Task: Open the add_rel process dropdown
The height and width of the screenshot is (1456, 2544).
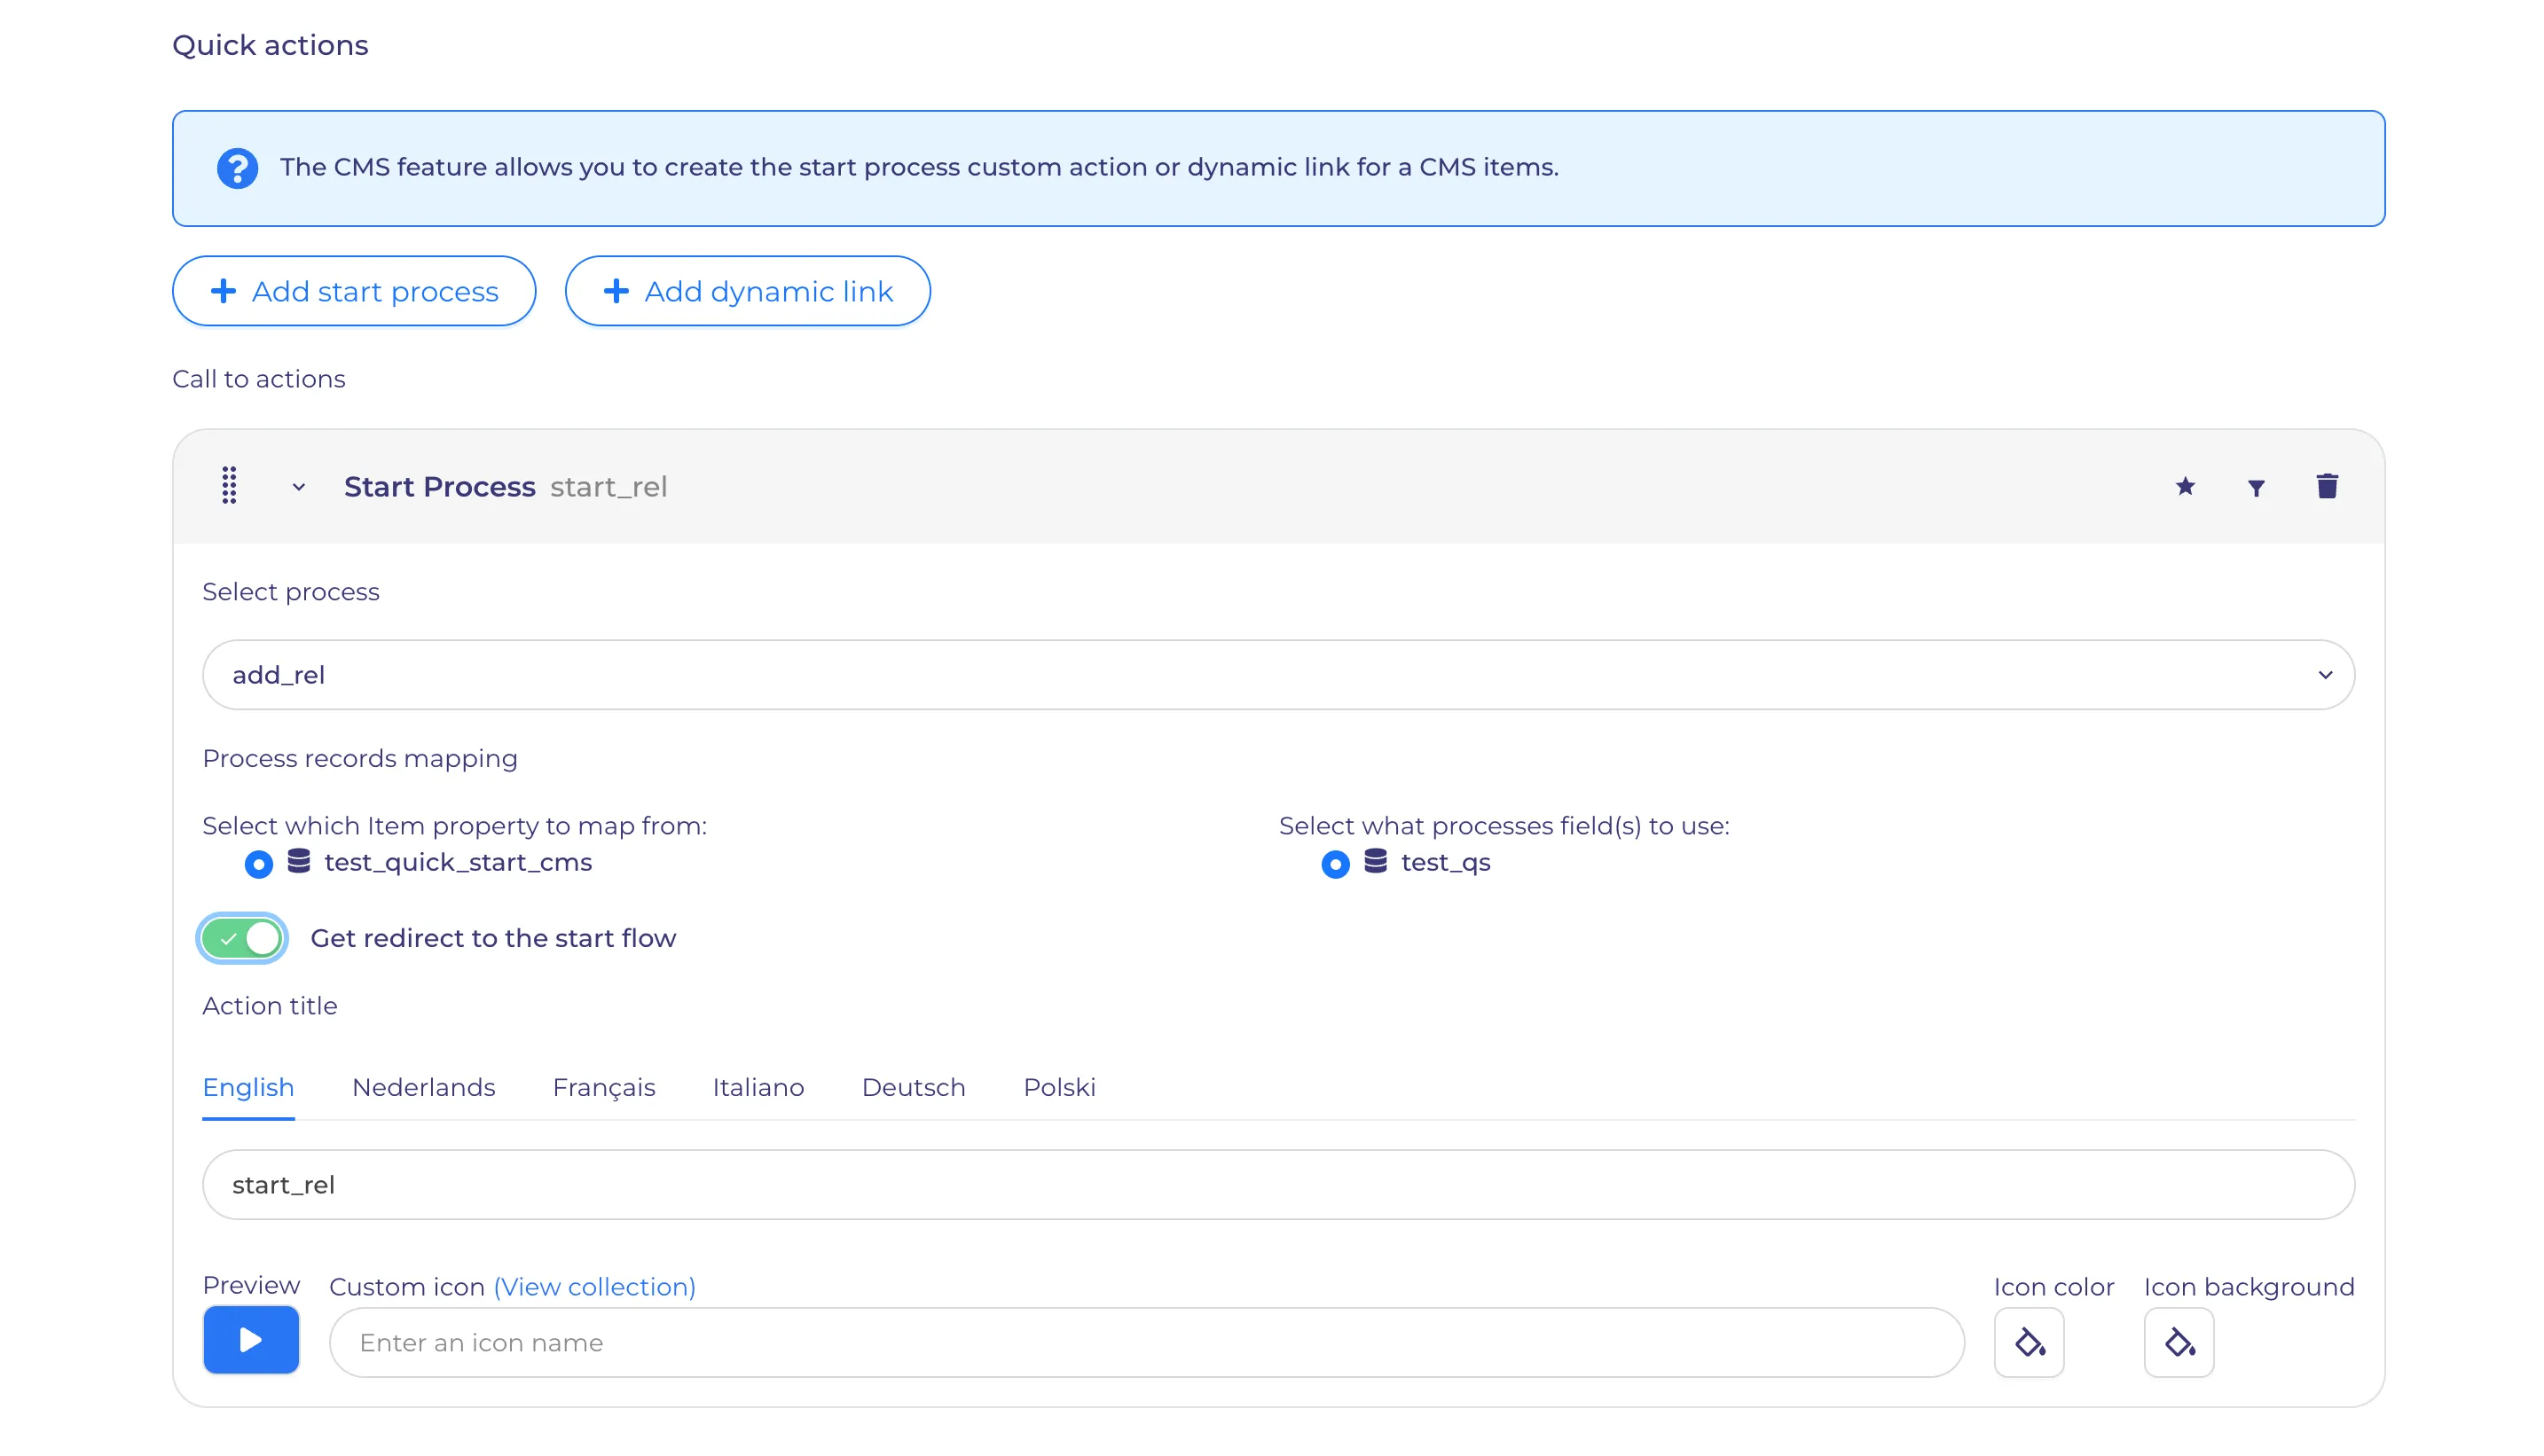Action: pyautogui.click(x=1278, y=675)
